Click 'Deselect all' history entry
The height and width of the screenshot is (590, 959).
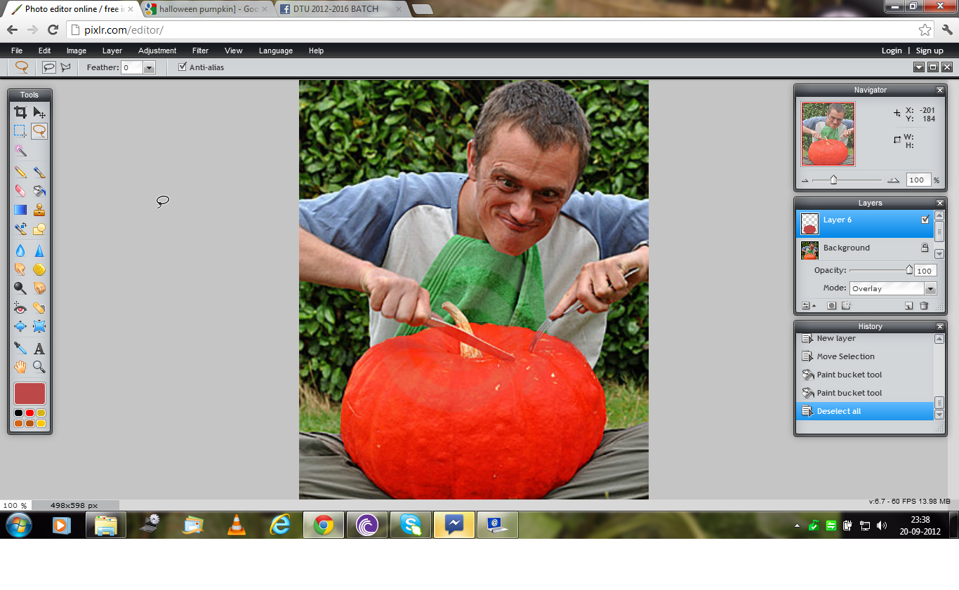tap(865, 411)
